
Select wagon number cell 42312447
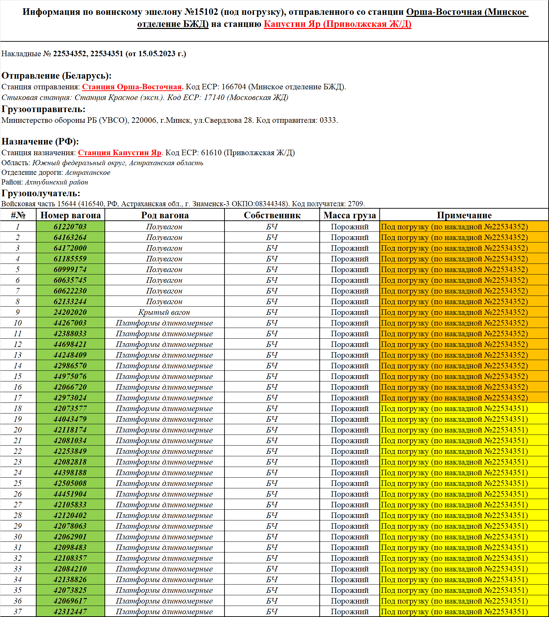tap(70, 611)
